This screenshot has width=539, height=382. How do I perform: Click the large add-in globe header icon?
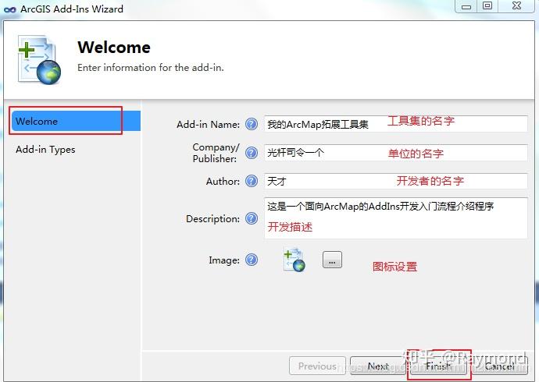coord(39,60)
